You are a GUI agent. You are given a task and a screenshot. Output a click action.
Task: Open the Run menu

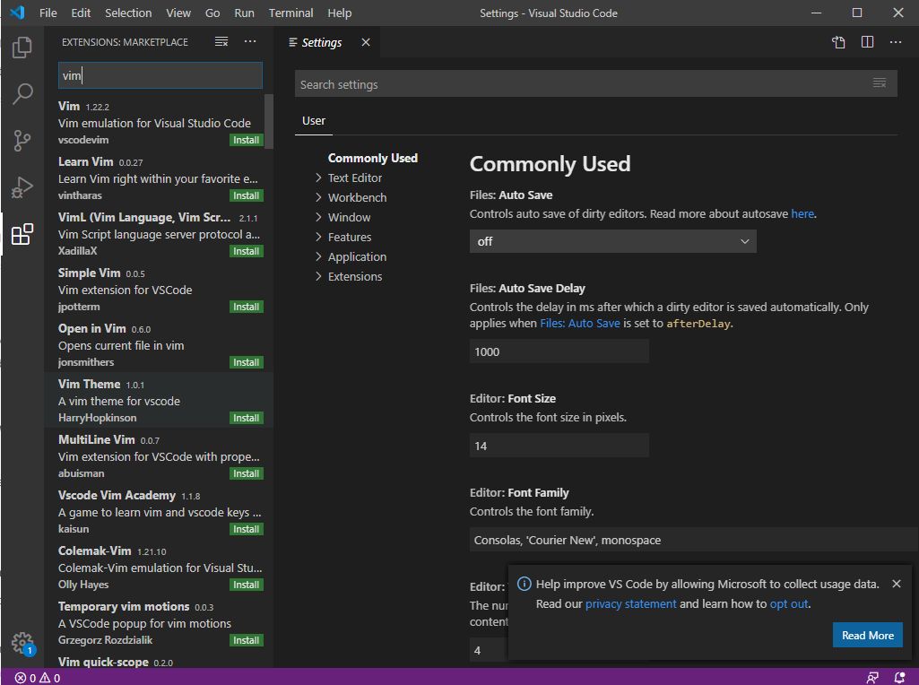[245, 13]
